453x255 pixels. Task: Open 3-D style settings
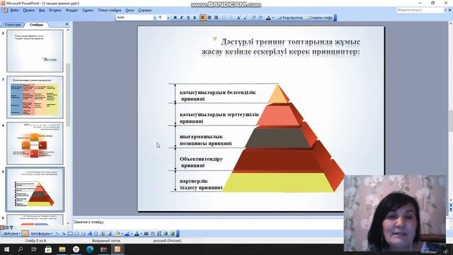click(173, 234)
